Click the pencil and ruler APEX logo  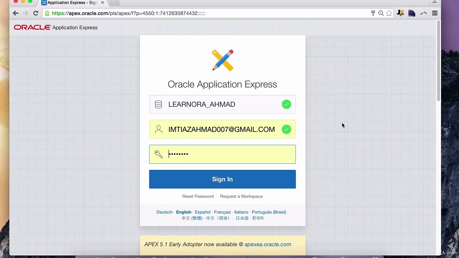coord(222,60)
